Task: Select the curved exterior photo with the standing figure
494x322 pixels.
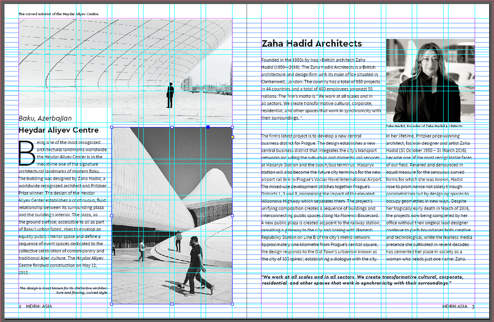Action: 125,70
